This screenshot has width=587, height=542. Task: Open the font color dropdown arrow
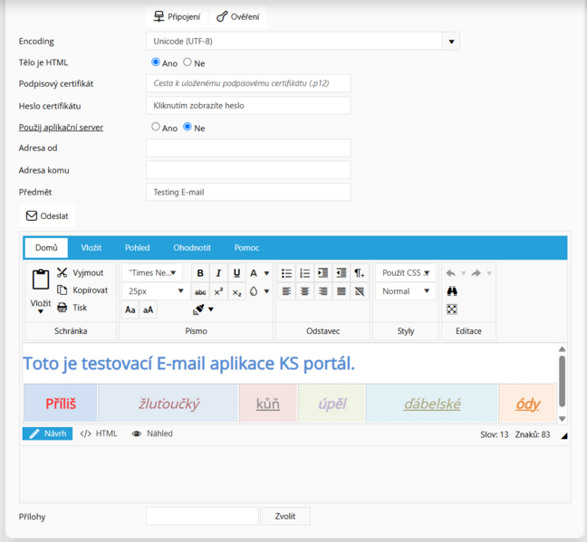[x=266, y=273]
